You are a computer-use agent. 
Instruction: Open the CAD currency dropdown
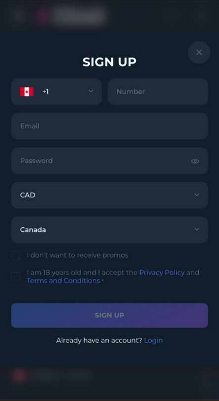(109, 195)
